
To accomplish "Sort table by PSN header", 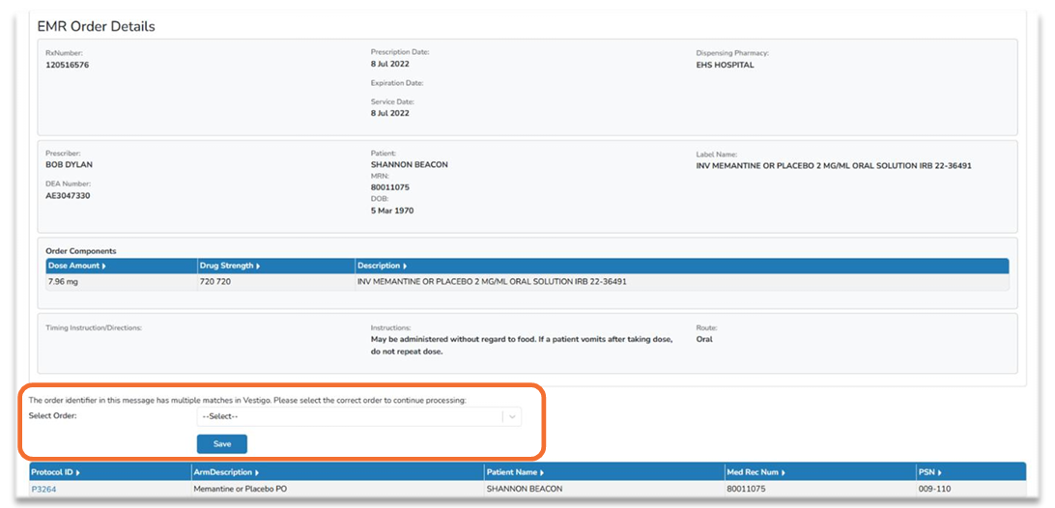I will (929, 472).
